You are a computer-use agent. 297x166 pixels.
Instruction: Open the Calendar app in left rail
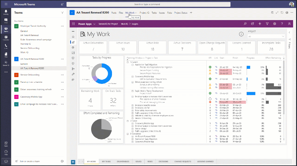click(6, 38)
